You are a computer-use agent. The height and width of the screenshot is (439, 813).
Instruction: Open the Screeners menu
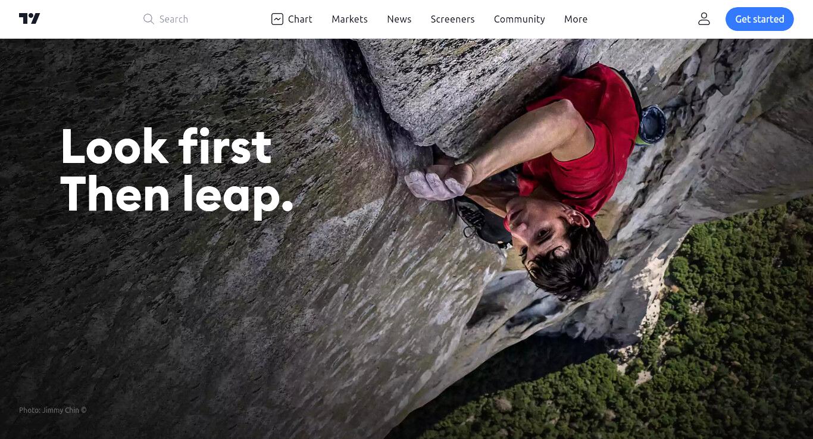click(453, 19)
